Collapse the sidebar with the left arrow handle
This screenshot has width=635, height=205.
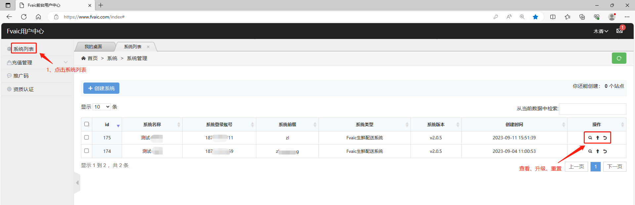click(x=77, y=183)
